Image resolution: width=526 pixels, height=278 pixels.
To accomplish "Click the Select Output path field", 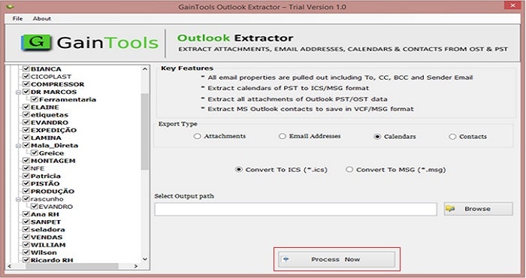I will (295, 209).
